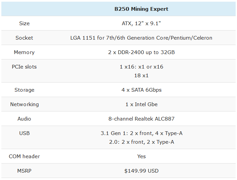This screenshot has width=237, height=180.
Task: Select the PCIe slots row label
Action: [x=24, y=67]
